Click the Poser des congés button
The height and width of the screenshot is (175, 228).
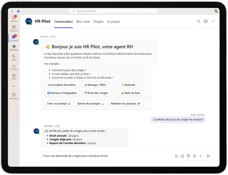coord(96,93)
